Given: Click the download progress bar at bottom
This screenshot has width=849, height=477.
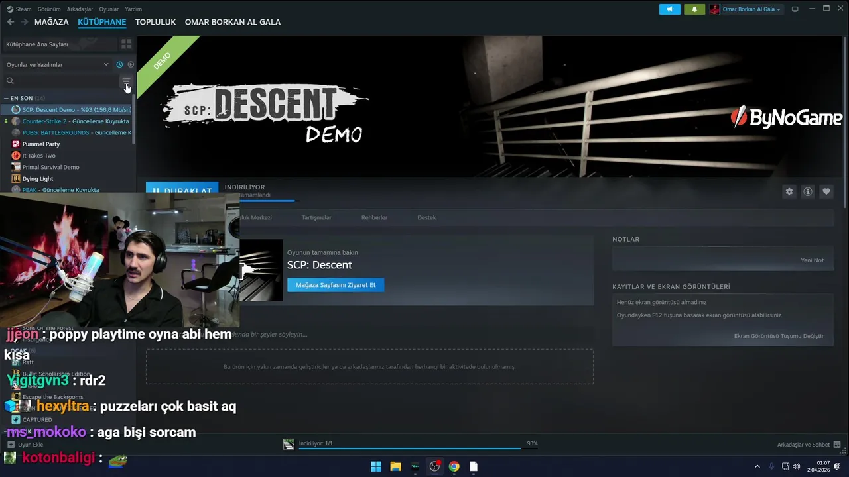Looking at the screenshot, I should tap(419, 449).
